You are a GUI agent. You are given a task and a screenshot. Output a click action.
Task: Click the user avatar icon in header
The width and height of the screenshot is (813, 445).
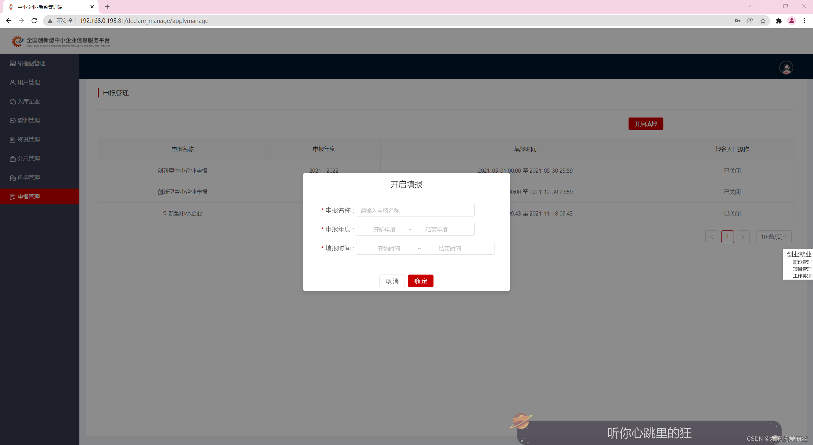point(786,68)
